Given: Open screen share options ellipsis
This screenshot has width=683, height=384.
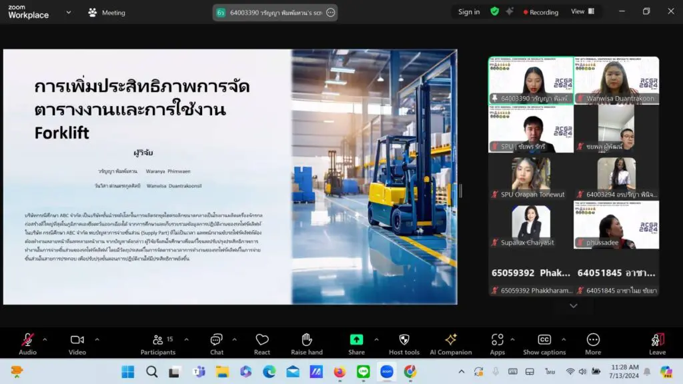Looking at the screenshot, I should [331, 13].
